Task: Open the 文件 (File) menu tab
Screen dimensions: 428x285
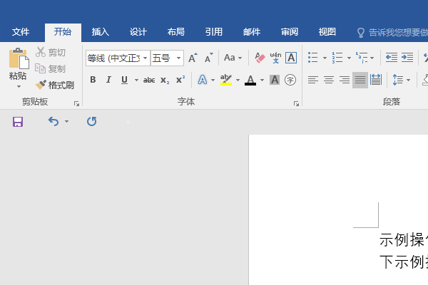Action: pyautogui.click(x=21, y=32)
